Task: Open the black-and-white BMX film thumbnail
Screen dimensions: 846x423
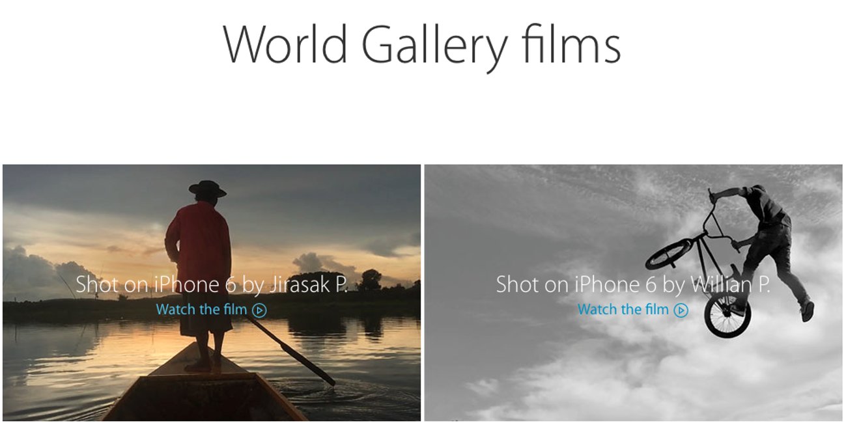Action: 633,292
